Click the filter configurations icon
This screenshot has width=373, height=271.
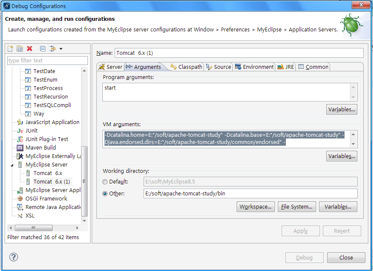pyautogui.click(x=53, y=49)
